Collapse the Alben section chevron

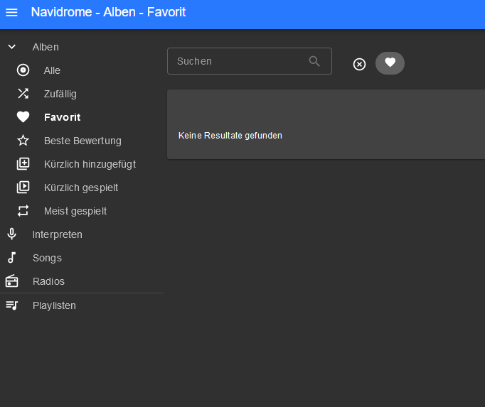(x=11, y=47)
